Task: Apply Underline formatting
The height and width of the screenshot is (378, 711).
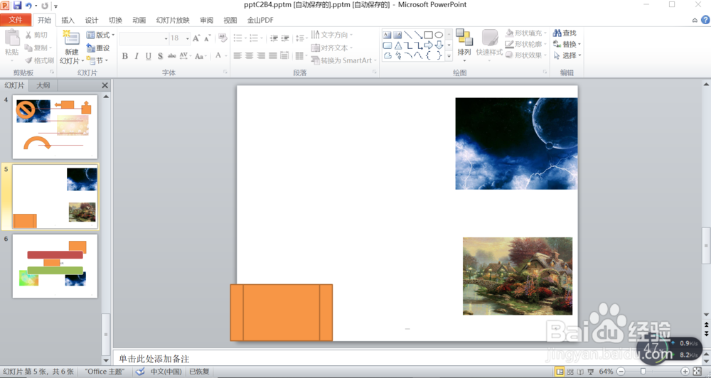Action: click(x=149, y=56)
